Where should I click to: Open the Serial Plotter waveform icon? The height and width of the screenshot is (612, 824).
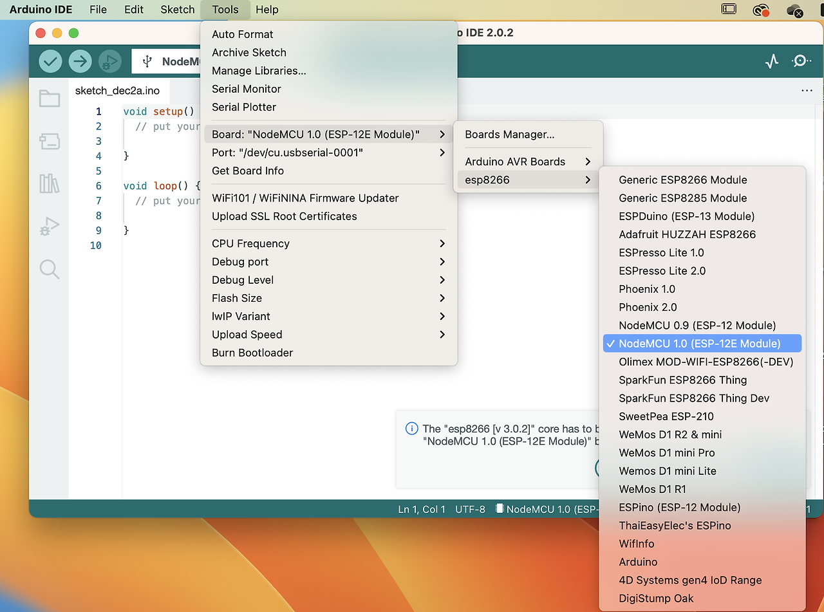coord(772,61)
